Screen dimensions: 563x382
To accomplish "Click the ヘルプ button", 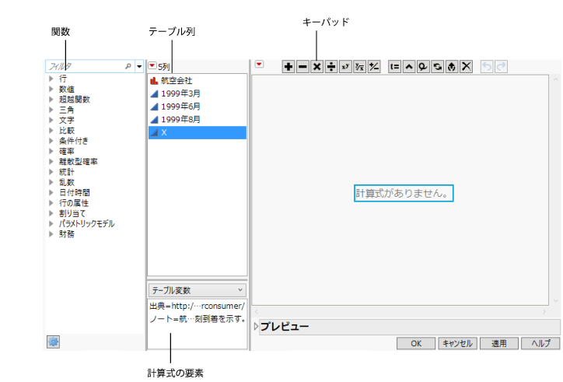I will pos(540,343).
